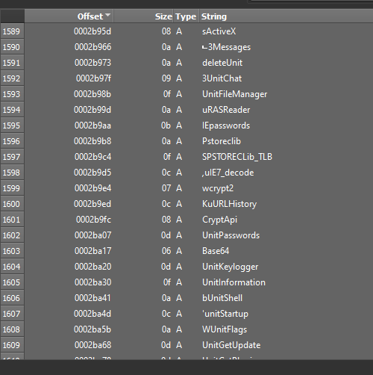373x375 pixels.
Task: Select row number 1589
Action: 12,31
